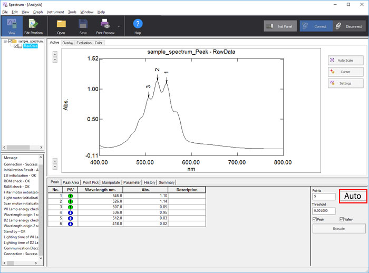Click the View toolbar icon

pos(12,26)
